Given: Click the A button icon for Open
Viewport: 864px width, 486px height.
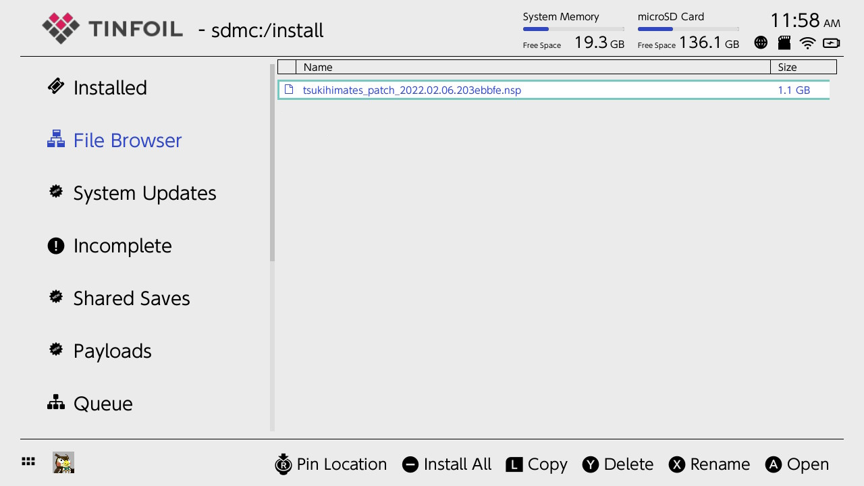Looking at the screenshot, I should [774, 464].
